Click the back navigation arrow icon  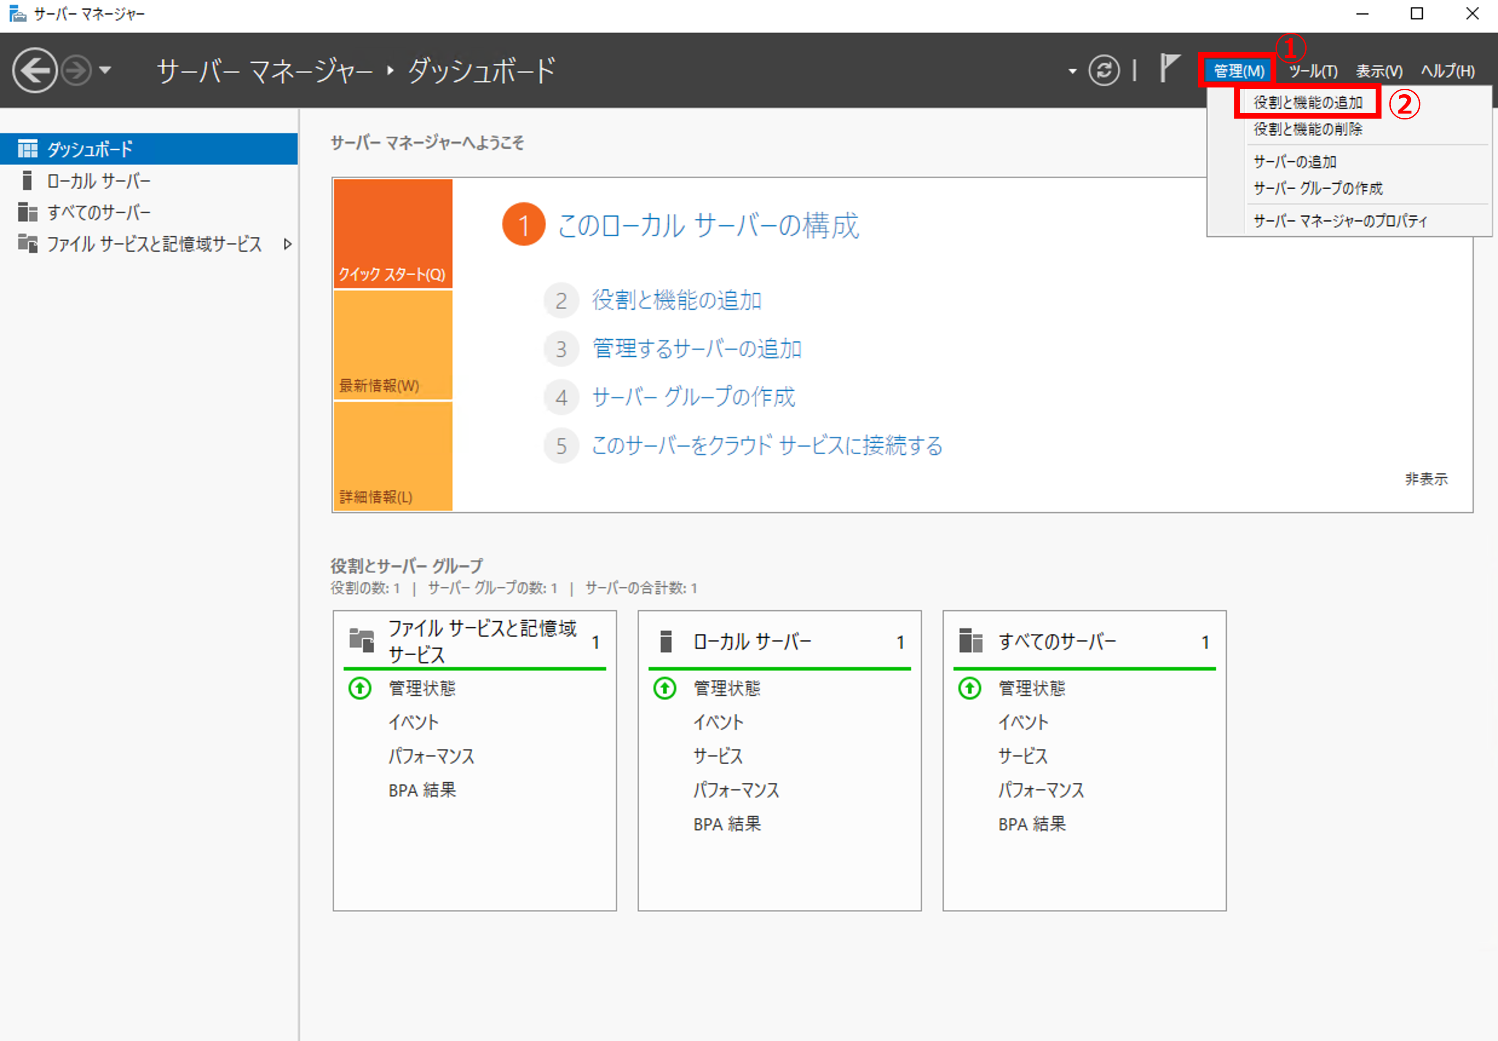pos(35,70)
